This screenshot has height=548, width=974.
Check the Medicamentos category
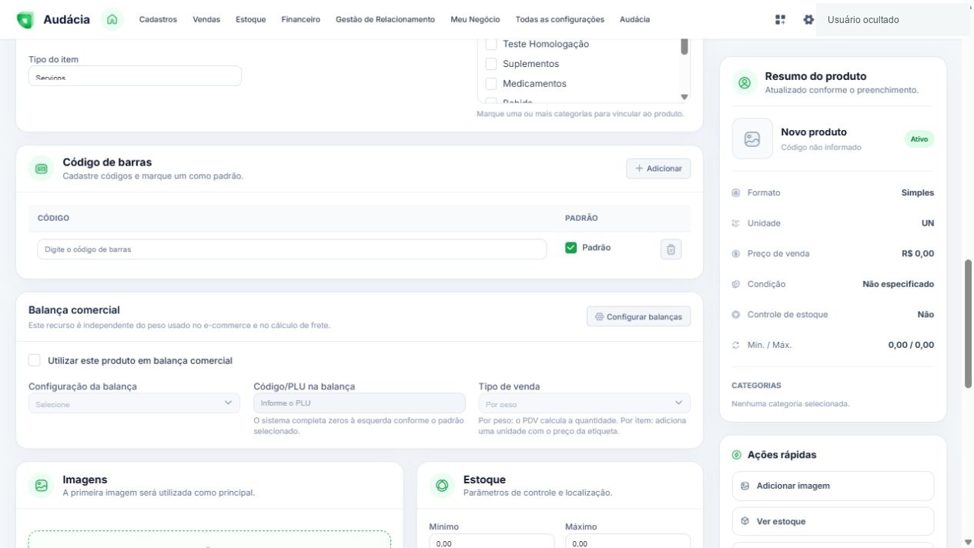(x=490, y=84)
